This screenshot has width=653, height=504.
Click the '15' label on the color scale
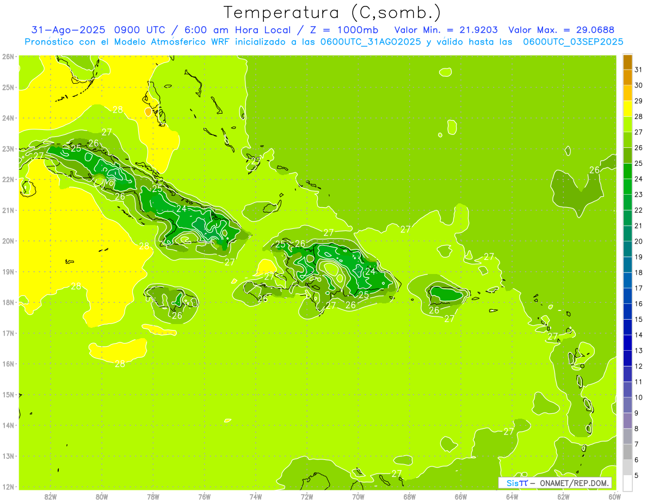click(638, 319)
